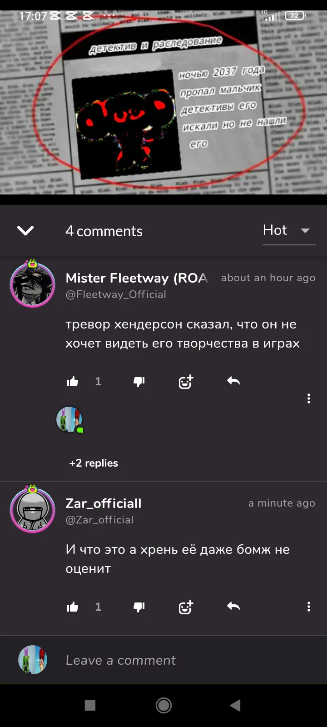
Task: Collapse the comments panel with chevron
Action: pos(25,231)
